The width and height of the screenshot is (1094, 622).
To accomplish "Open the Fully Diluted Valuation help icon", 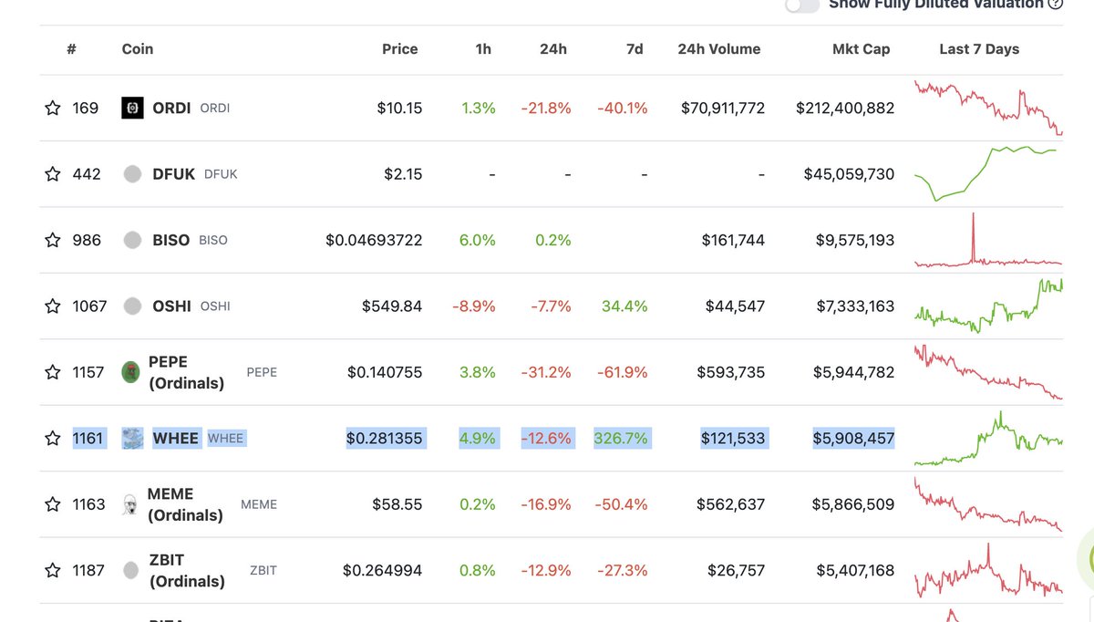I will click(x=1056, y=4).
